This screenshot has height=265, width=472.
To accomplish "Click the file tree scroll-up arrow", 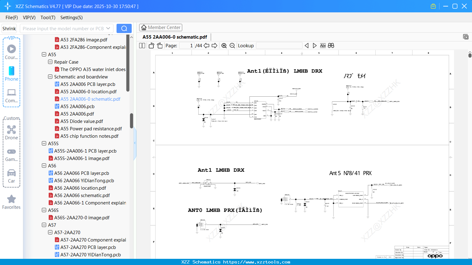I will 131,37.
